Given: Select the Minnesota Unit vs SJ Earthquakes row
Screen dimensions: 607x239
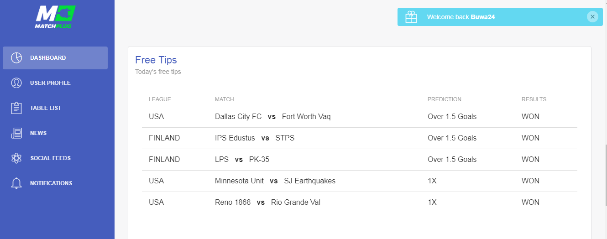Looking at the screenshot, I should [360, 181].
